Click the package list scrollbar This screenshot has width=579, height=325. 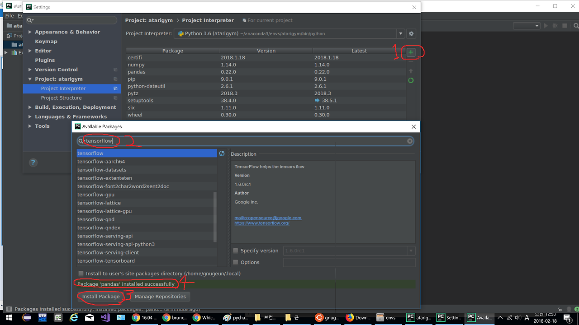tap(215, 217)
